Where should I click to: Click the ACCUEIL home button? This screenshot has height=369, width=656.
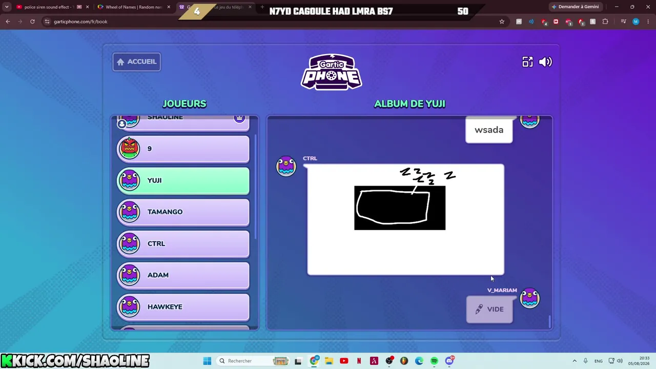tap(137, 62)
